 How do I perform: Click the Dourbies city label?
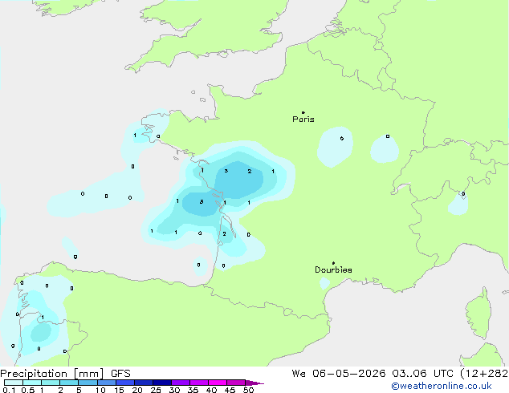click(x=333, y=269)
